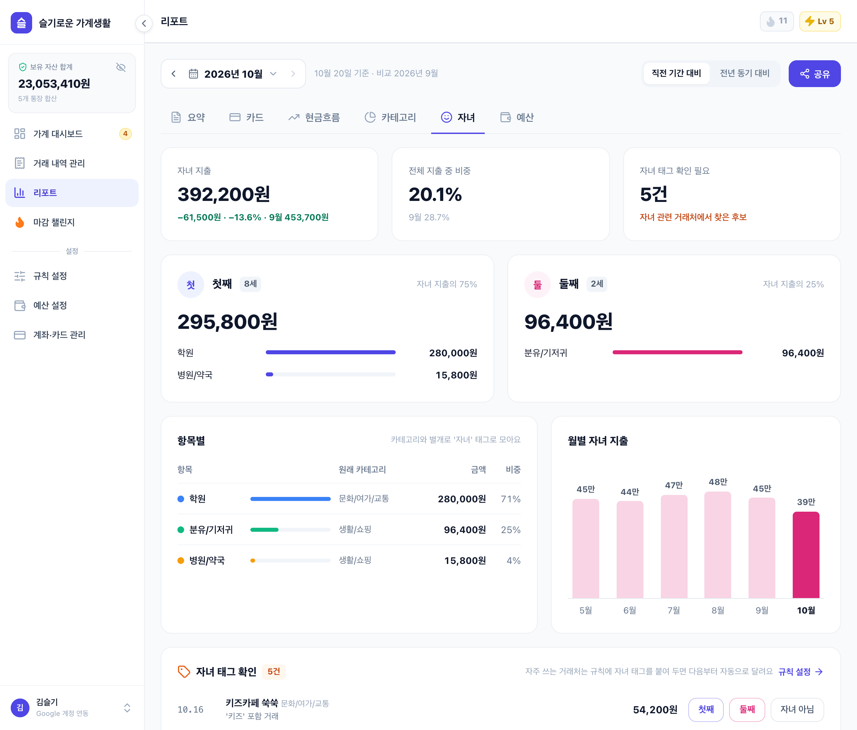Image resolution: width=857 pixels, height=730 pixels.
Task: Switch to the 현금흐름 tab
Action: coord(314,118)
